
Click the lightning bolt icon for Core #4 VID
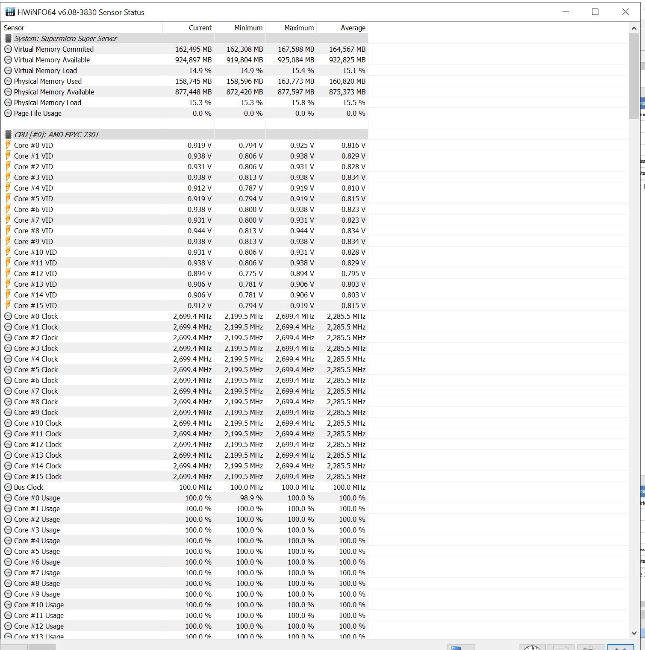click(8, 188)
